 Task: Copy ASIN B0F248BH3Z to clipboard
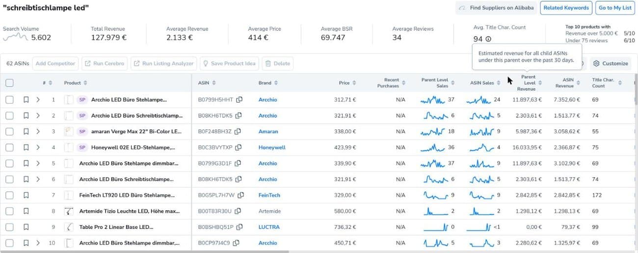(x=238, y=132)
